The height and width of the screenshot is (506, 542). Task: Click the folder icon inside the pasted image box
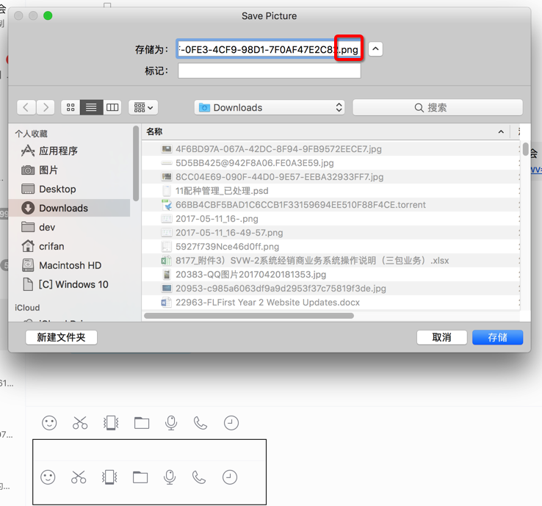140,477
